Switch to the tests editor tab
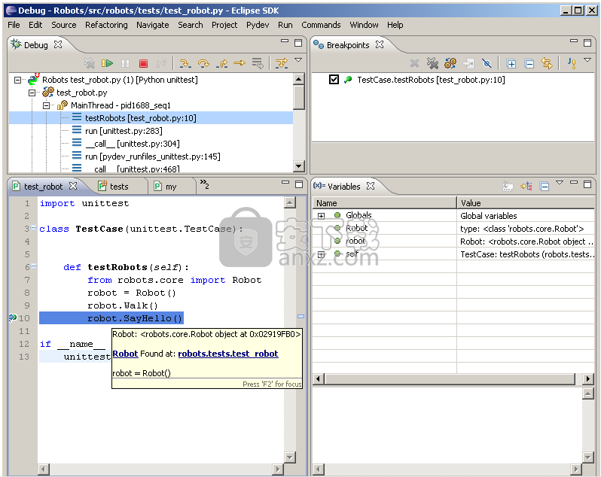The width and height of the screenshot is (601, 477). [x=119, y=187]
